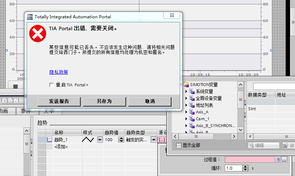Click the 编辑 button

coord(263,145)
